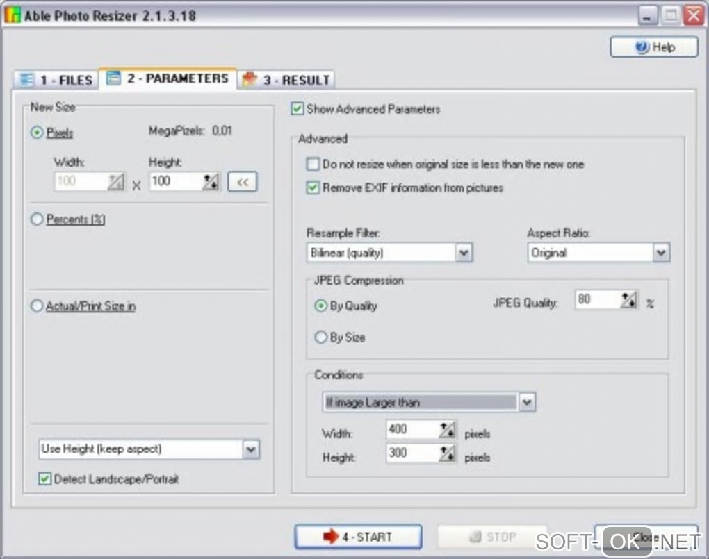709x559 pixels.
Task: Open the 1 - FILES tab
Action: tap(56, 80)
